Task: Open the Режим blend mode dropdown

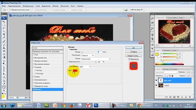Action: click(96, 59)
